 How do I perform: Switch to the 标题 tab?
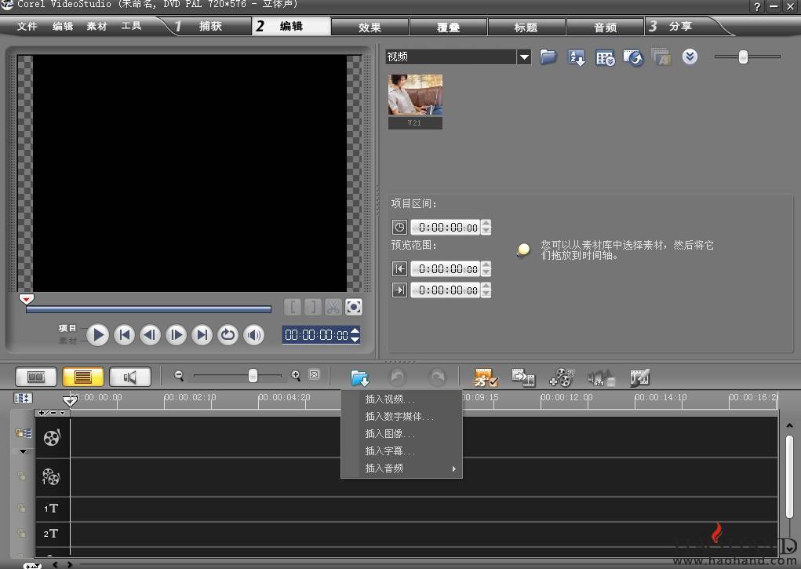pyautogui.click(x=526, y=27)
